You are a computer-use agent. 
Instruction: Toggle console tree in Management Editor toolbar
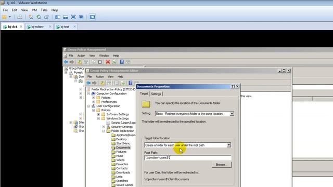(109, 83)
